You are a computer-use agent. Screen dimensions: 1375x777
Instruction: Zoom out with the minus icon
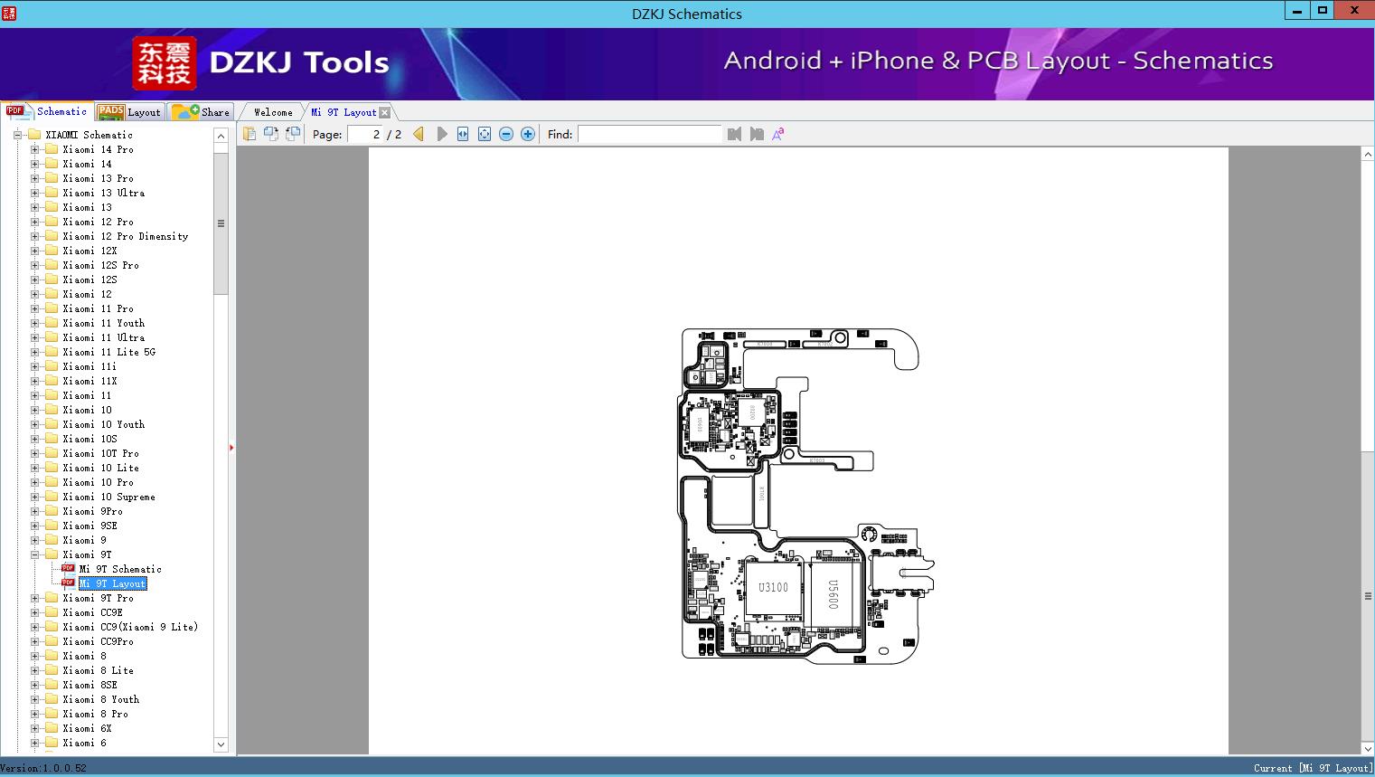(506, 134)
